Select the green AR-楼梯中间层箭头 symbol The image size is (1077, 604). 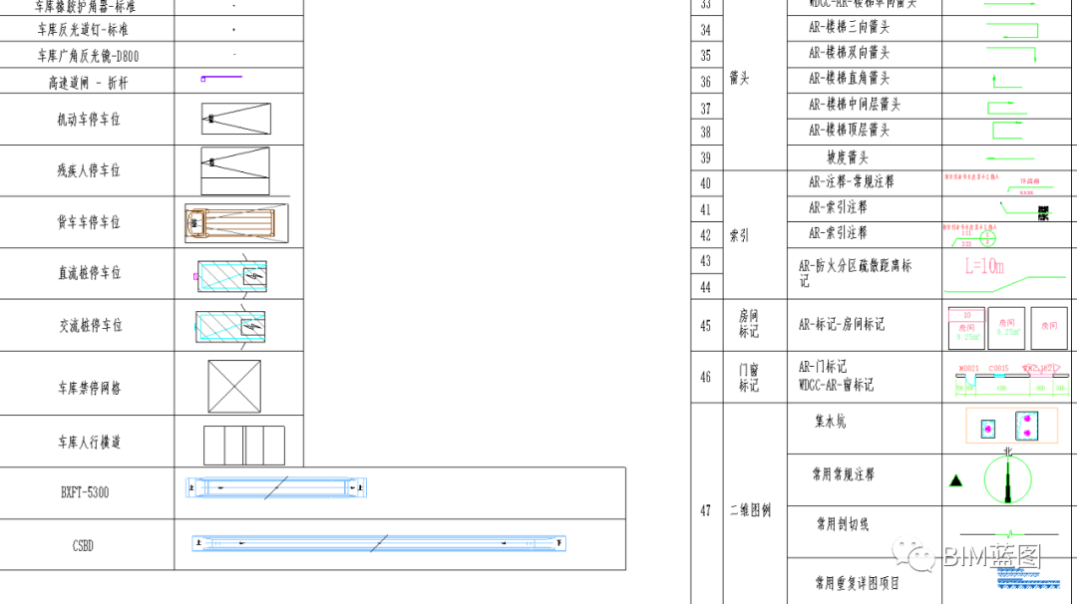[1007, 108]
